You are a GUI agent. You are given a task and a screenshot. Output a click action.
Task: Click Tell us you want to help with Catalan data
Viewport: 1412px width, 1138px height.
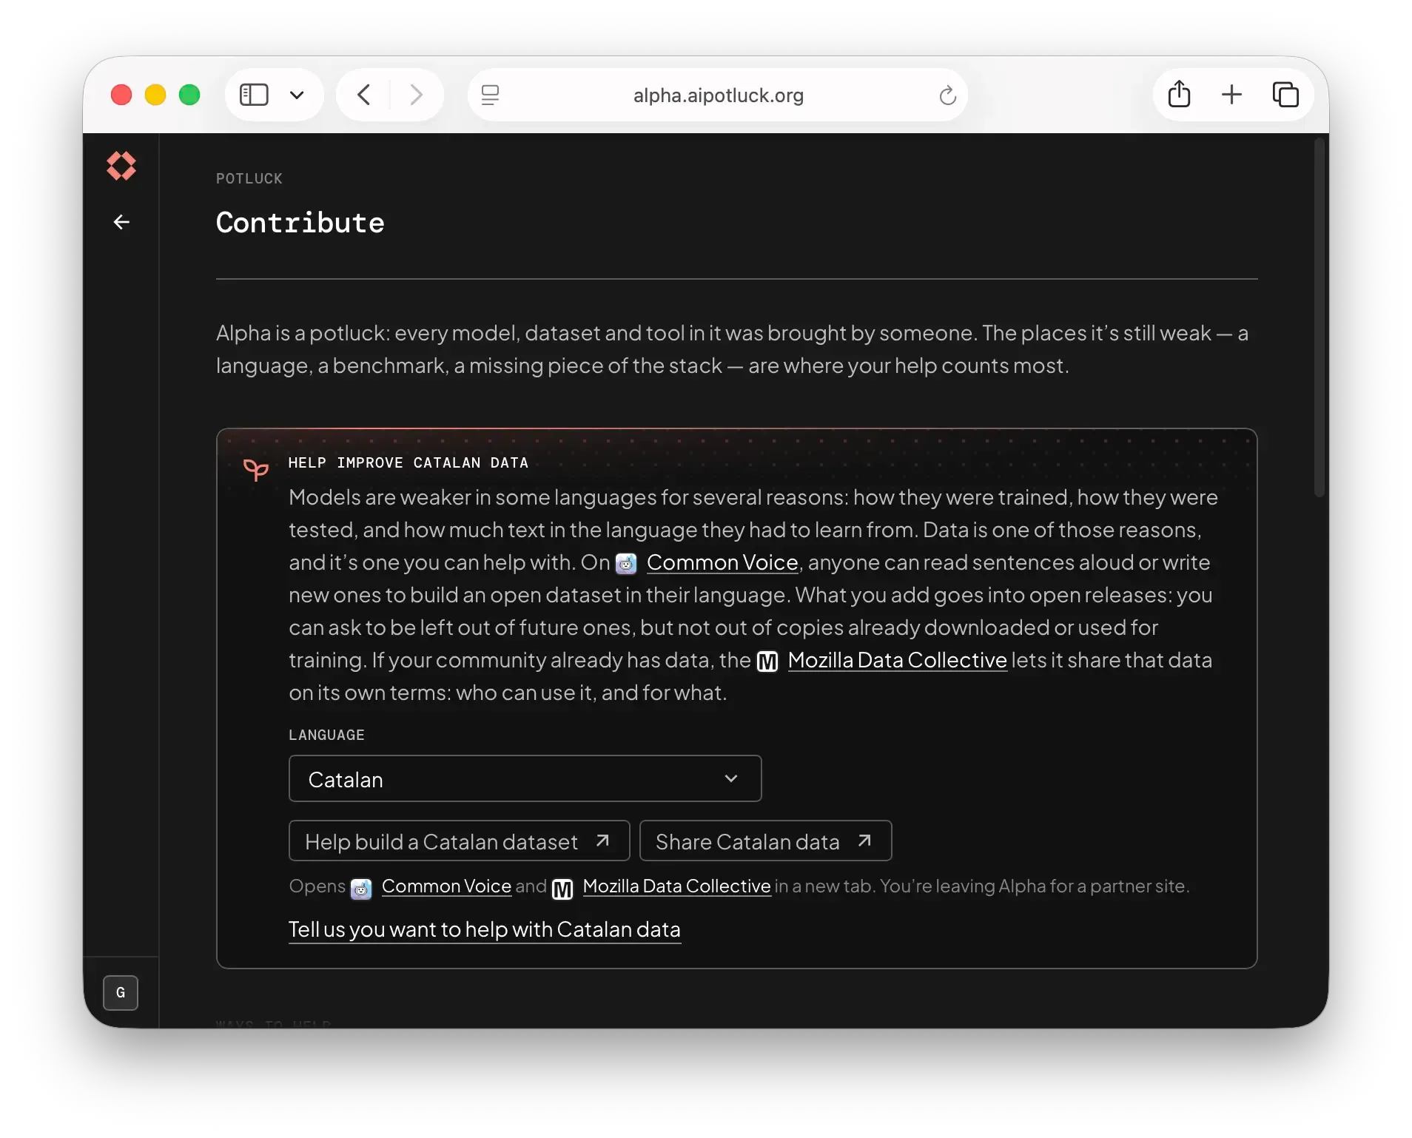point(484,929)
